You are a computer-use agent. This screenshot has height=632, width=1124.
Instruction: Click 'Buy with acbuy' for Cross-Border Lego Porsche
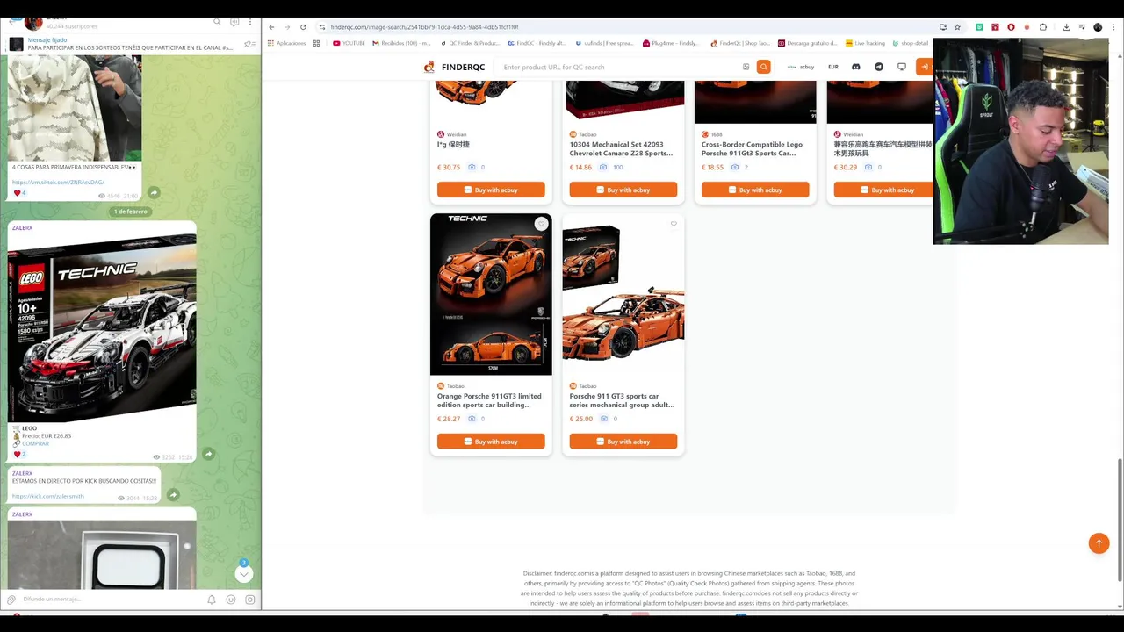coord(755,190)
